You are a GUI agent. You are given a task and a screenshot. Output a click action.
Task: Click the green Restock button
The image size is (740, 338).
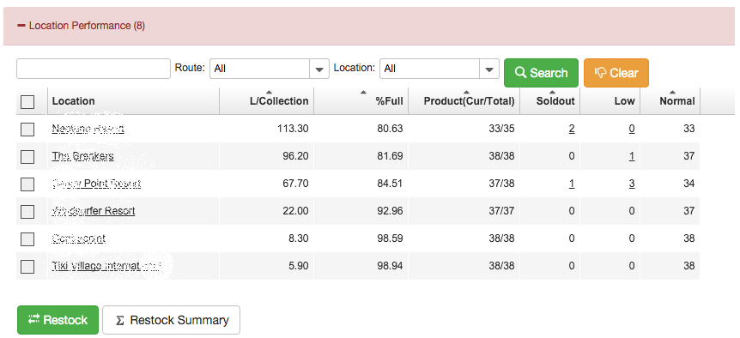point(58,320)
